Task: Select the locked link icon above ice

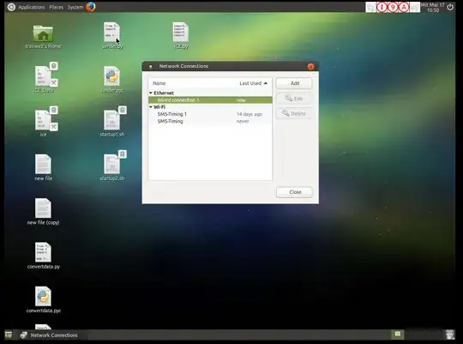Action: [45, 77]
